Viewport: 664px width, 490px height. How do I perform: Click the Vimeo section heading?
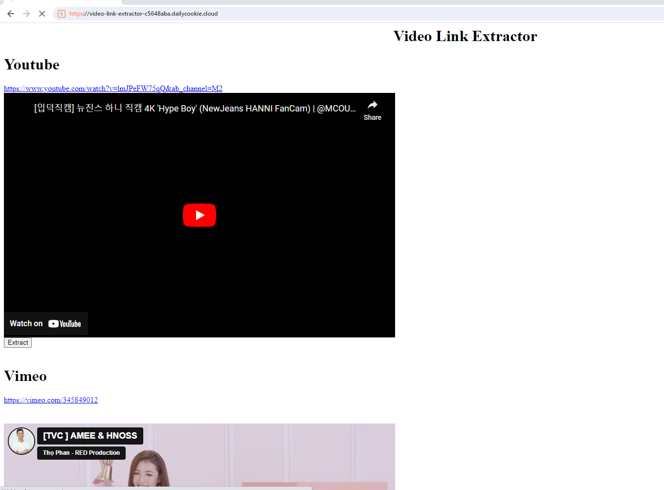(25, 376)
